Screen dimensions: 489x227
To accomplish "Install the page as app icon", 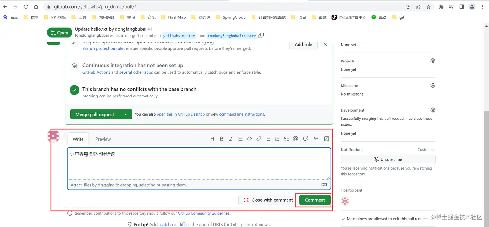I will click(408, 6).
